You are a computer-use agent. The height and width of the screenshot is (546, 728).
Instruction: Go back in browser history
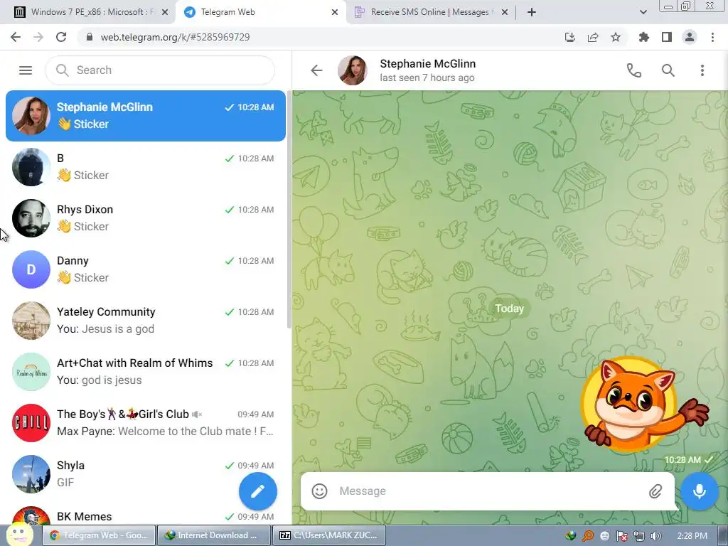[16, 37]
